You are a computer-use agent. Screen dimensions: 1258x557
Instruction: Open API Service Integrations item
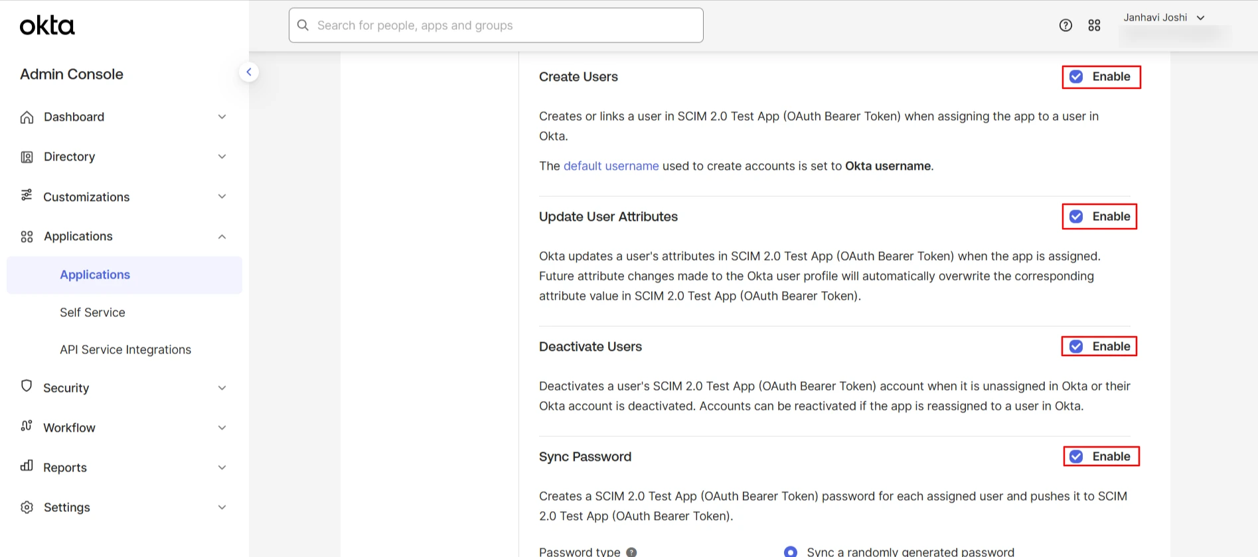coord(125,349)
